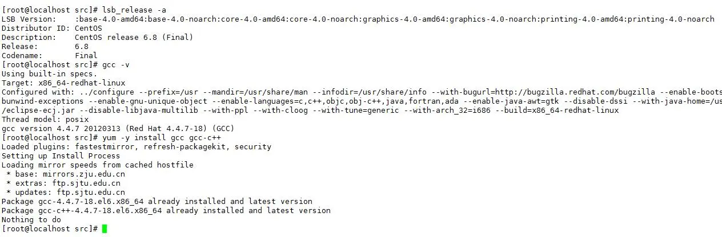722x237 pixels.
Task: Click the Using built-in specs. line
Action: (50, 74)
